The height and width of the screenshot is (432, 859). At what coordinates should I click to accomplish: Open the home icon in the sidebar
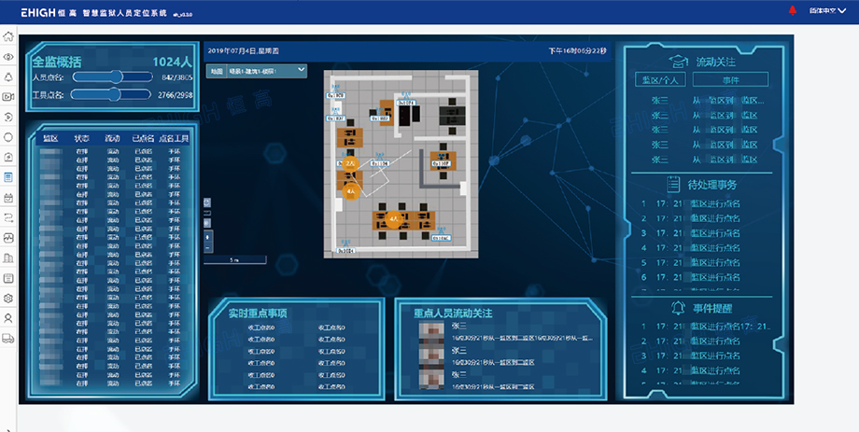(x=8, y=36)
